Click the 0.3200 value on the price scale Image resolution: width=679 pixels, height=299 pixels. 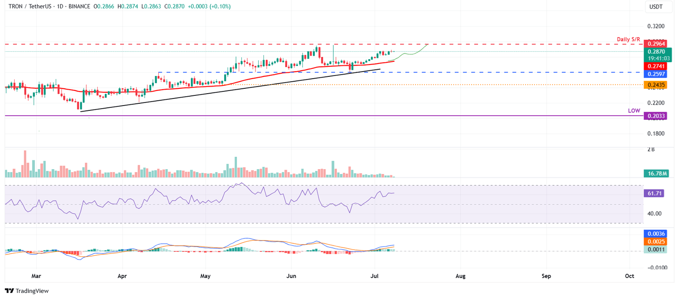tap(656, 26)
